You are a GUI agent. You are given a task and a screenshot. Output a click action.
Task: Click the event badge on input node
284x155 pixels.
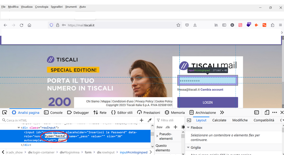click(62, 140)
